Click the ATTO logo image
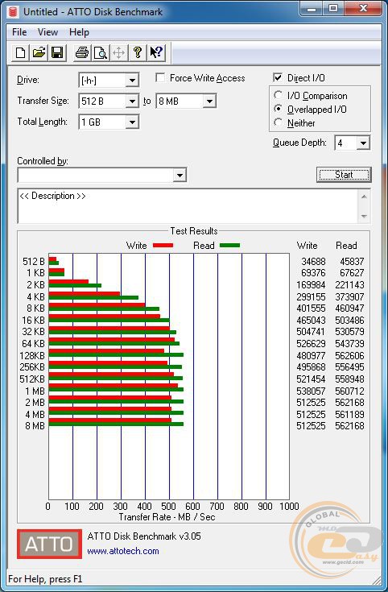The width and height of the screenshot is (388, 592). [x=49, y=544]
